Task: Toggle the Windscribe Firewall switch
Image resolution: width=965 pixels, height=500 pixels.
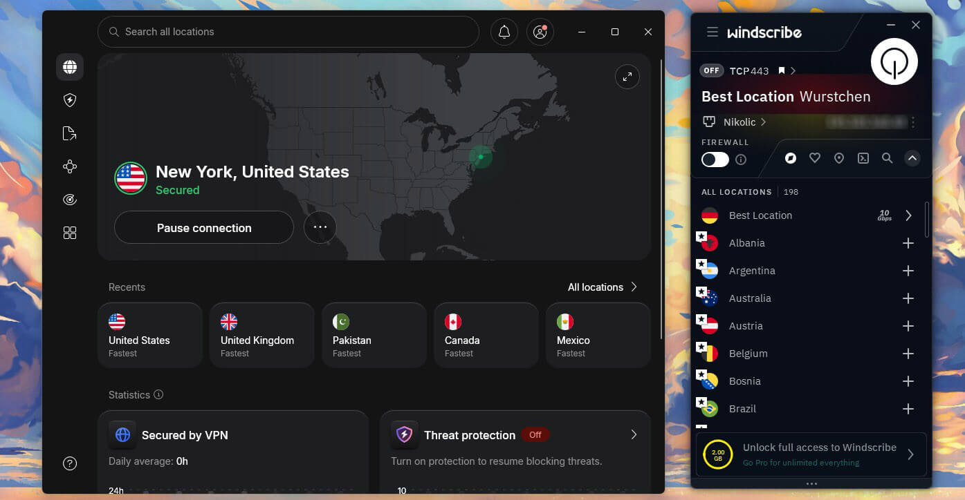Action: pos(715,160)
